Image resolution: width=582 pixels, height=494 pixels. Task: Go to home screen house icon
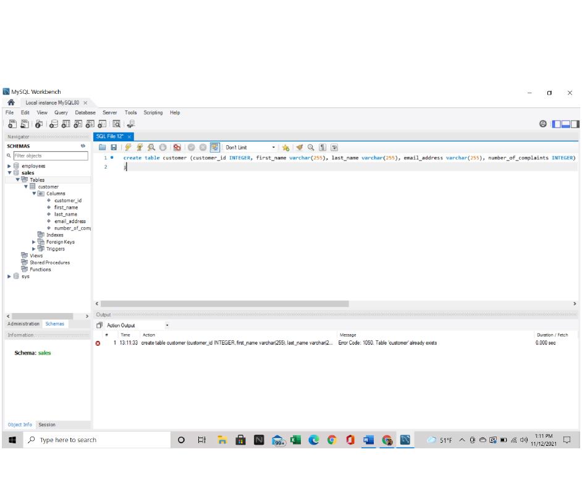11,103
